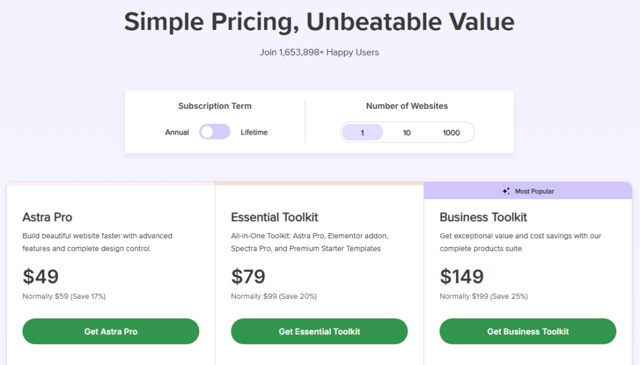Click the Number of Websites label
Viewport: 640px width, 365px height.
407,106
